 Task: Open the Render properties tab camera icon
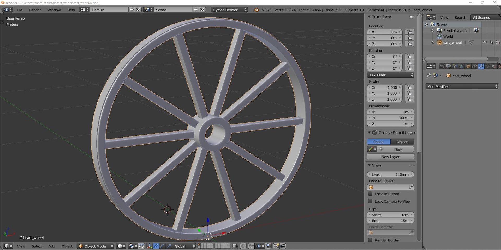click(x=442, y=66)
